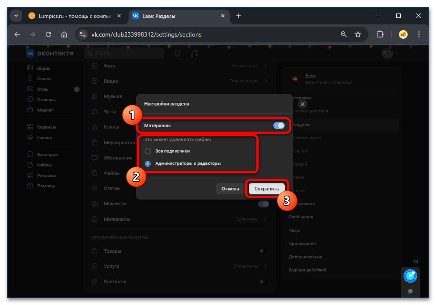Close the Ease: Разделы tab
Viewport: 436px width, 305px height.
click(x=223, y=16)
